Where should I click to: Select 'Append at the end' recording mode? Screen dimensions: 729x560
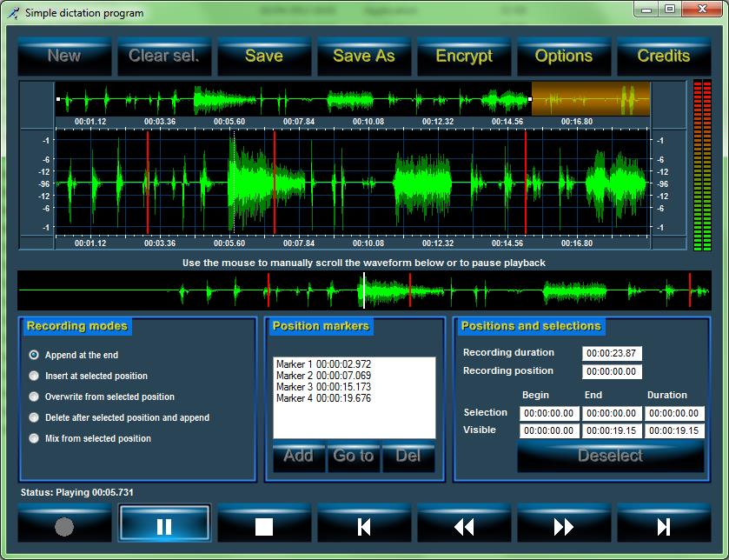point(34,355)
